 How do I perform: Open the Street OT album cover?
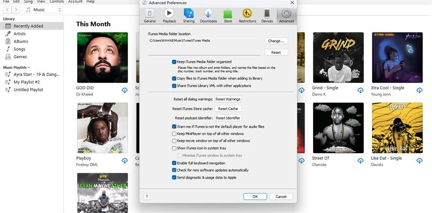(x=339, y=128)
